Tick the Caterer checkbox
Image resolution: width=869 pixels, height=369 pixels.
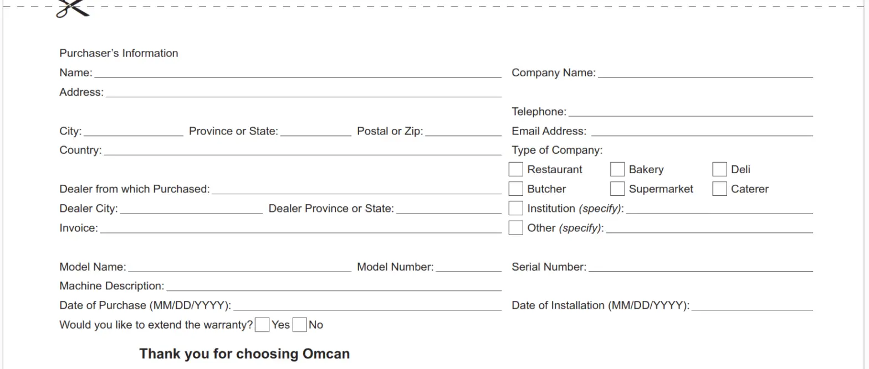pyautogui.click(x=719, y=189)
